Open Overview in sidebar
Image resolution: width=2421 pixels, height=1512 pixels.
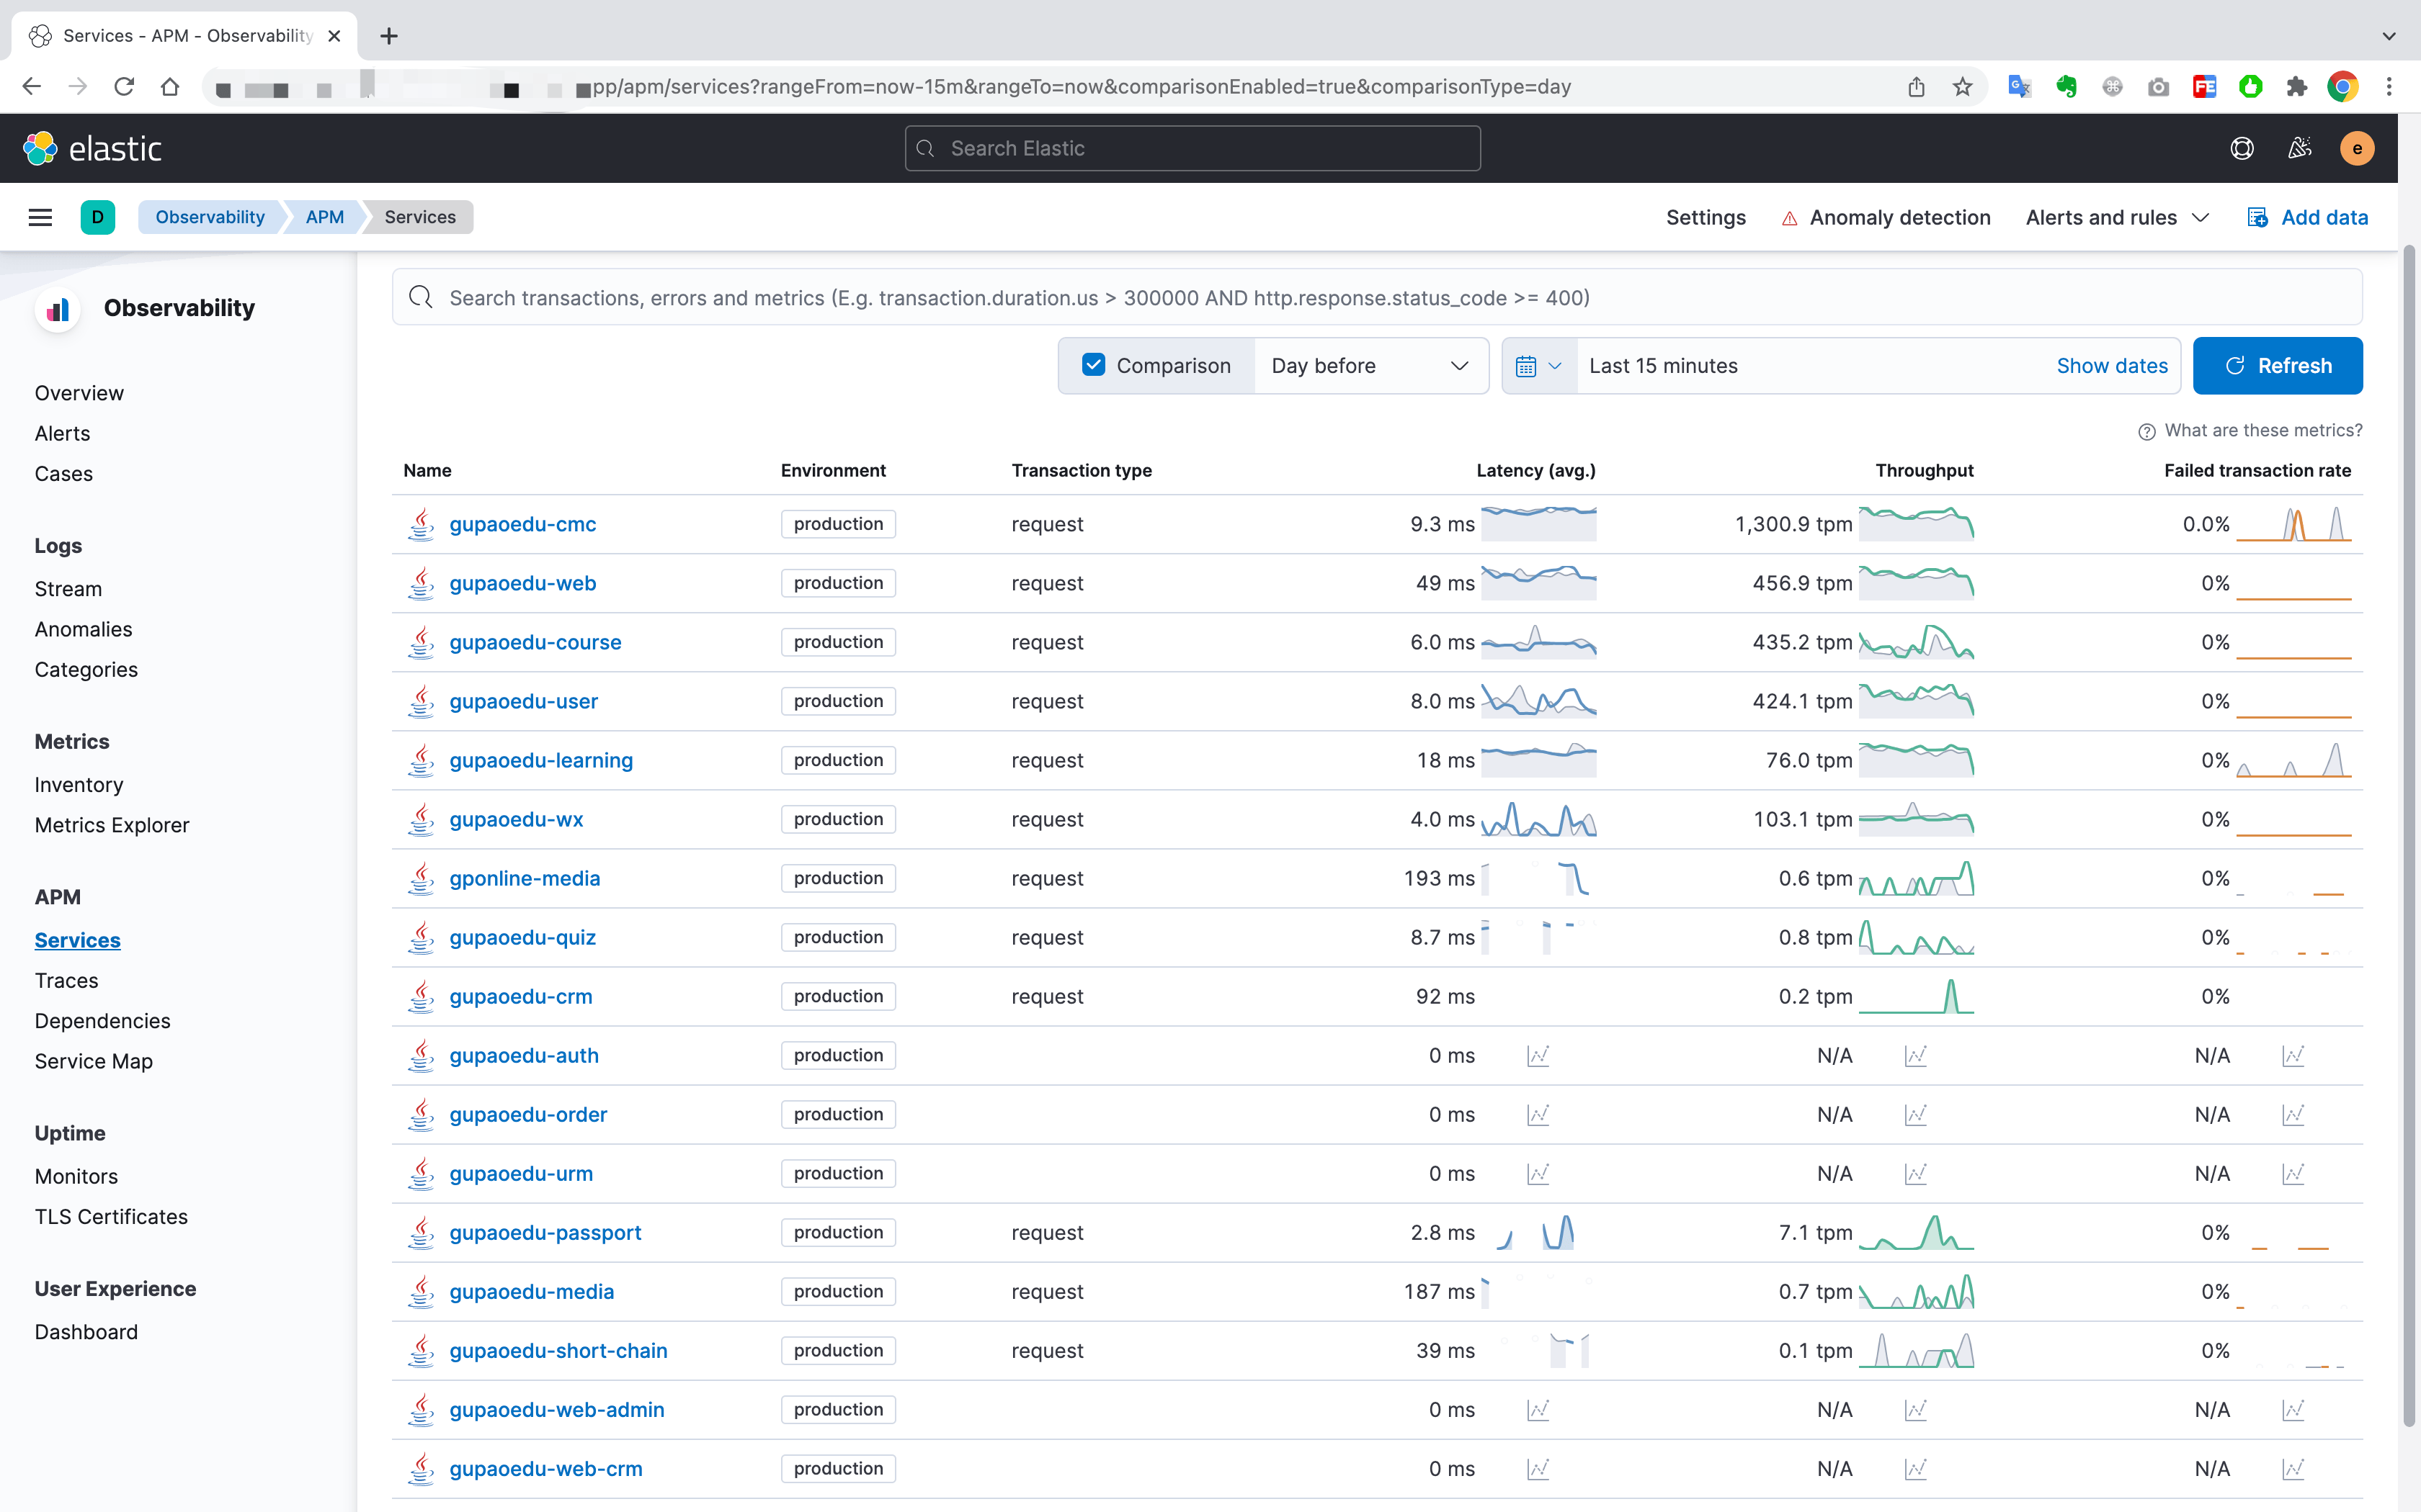(x=79, y=393)
